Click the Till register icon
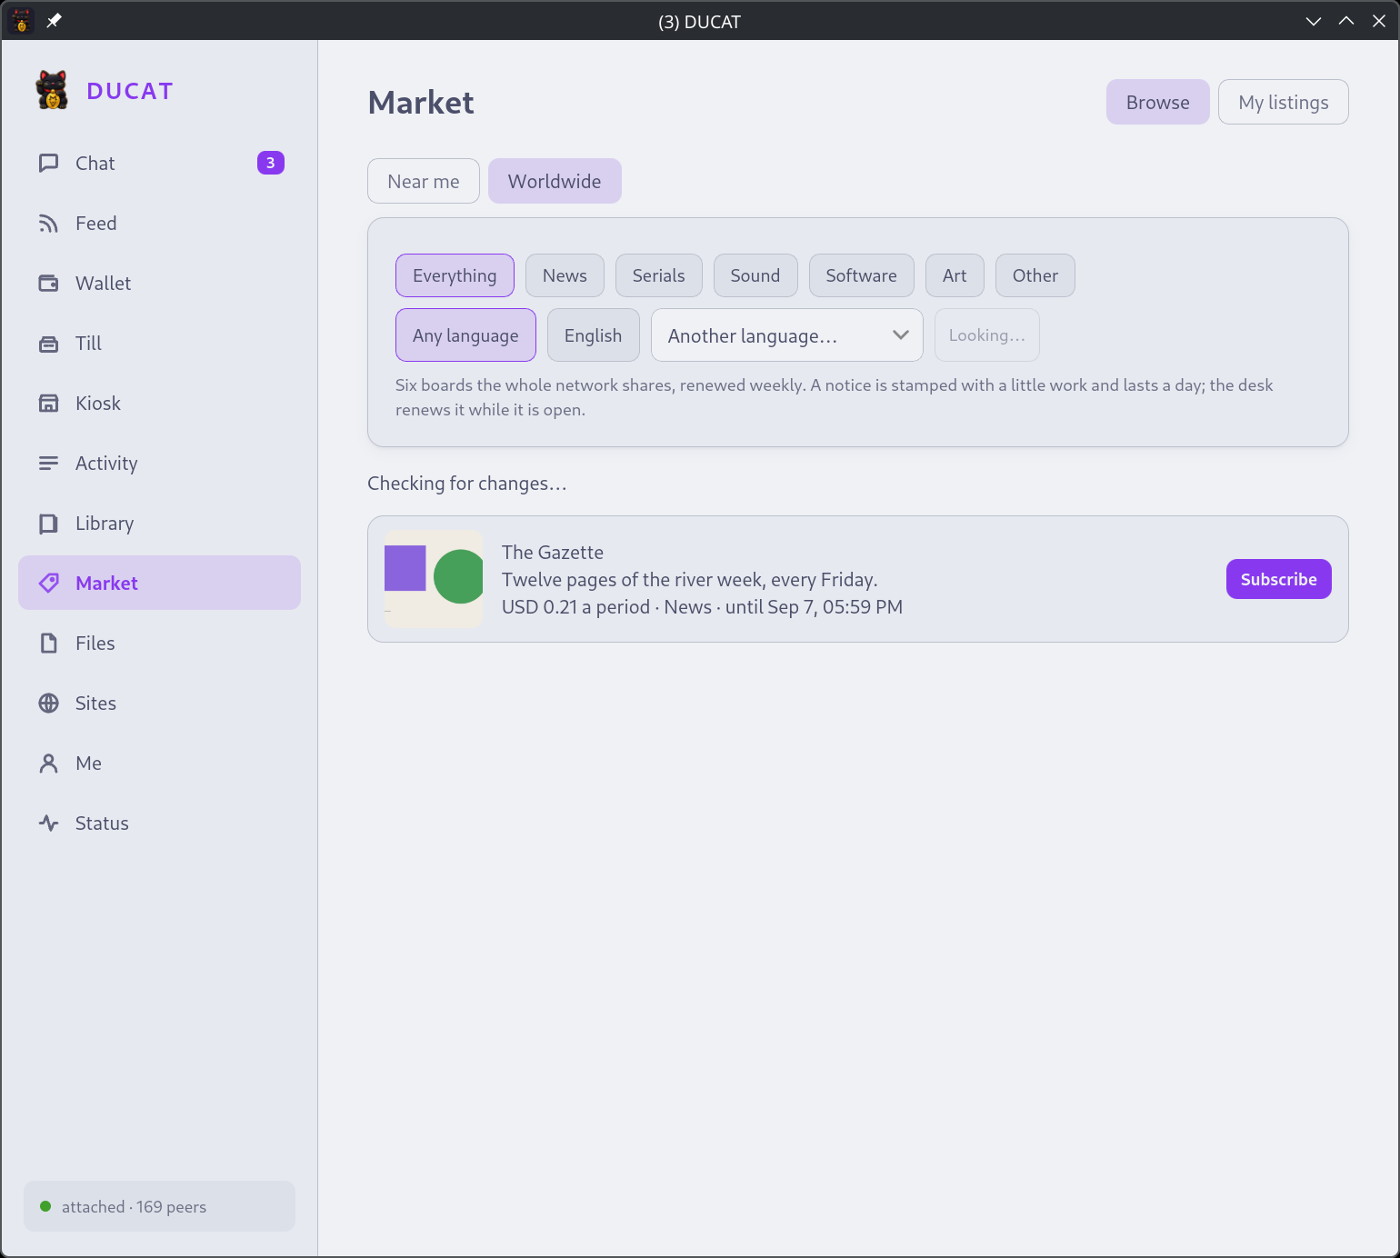 [x=49, y=344]
